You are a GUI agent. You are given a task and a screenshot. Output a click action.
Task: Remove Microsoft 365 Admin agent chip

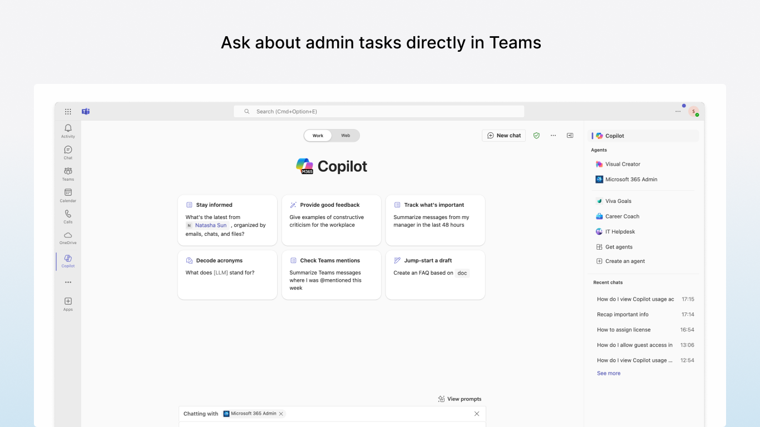(281, 414)
